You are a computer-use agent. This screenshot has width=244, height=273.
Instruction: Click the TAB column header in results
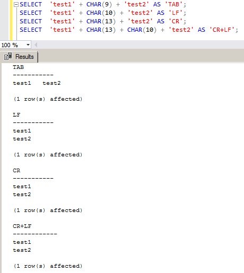pos(18,67)
